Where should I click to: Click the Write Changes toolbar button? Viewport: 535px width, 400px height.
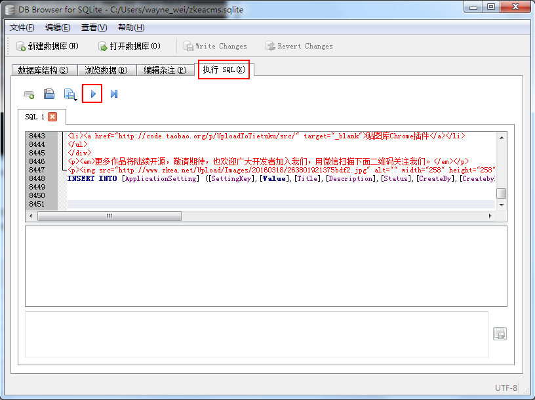point(215,46)
